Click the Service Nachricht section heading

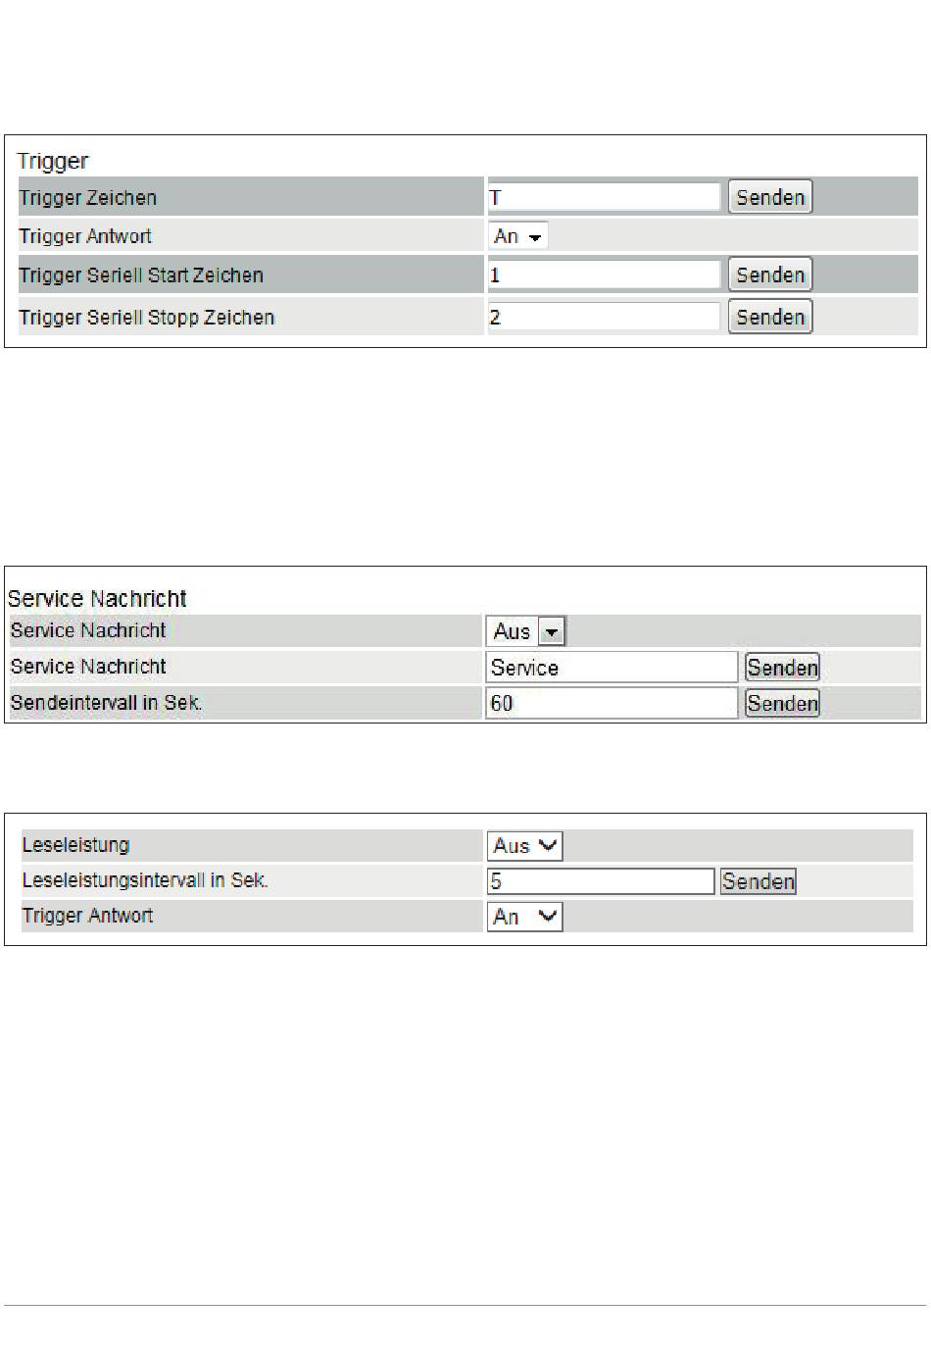pos(97,599)
